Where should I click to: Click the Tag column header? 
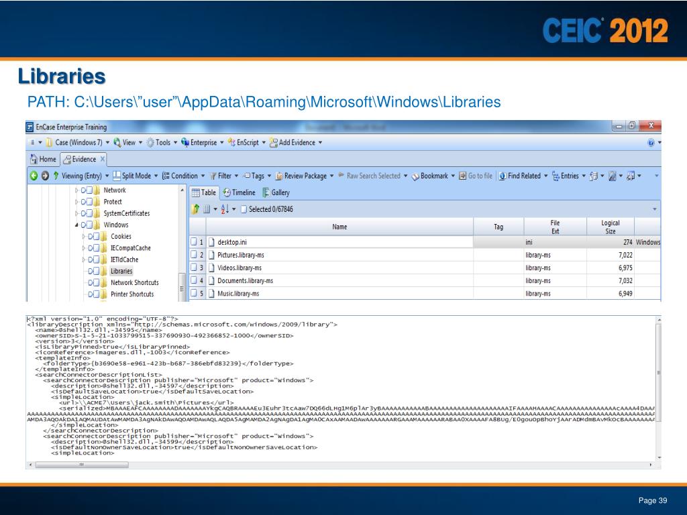(498, 227)
